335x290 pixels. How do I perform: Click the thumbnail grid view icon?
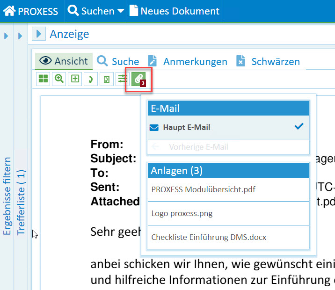[x=43, y=80]
